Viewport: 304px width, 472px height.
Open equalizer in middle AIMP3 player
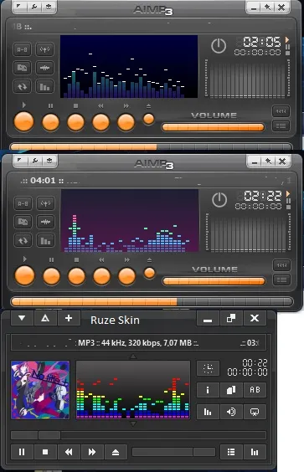coord(46,241)
